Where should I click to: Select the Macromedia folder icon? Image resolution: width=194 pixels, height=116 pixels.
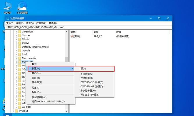point(19,58)
